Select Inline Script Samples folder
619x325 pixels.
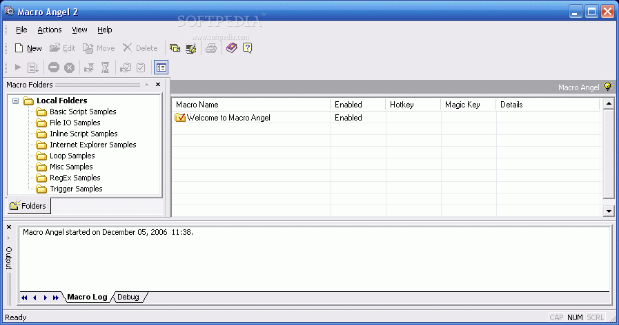pos(83,134)
